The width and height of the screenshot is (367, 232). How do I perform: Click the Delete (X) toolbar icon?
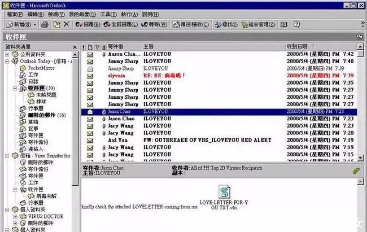pos(67,25)
